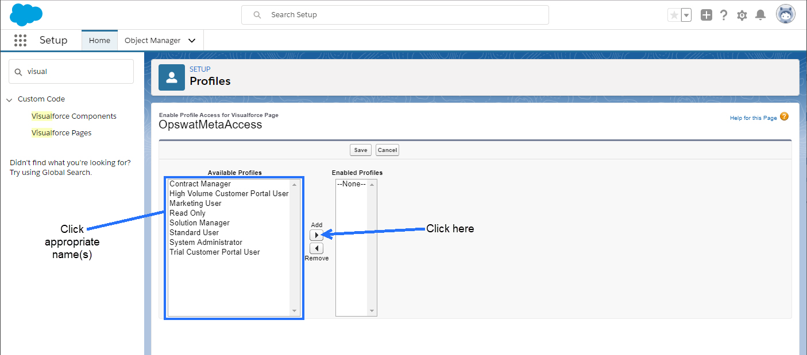Select Standard User in Available Profiles
The image size is (807, 355).
(229, 233)
